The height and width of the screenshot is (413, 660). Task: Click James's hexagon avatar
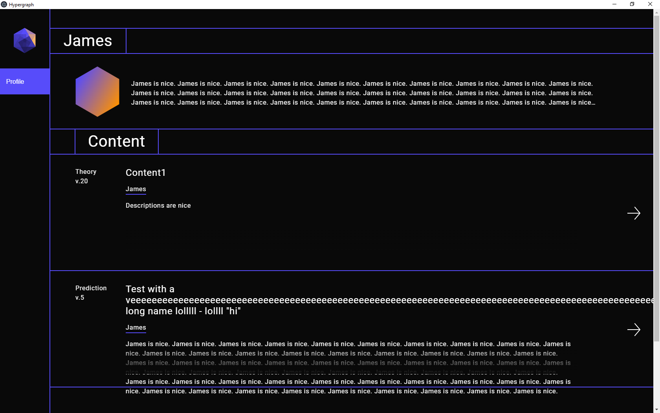(x=97, y=92)
